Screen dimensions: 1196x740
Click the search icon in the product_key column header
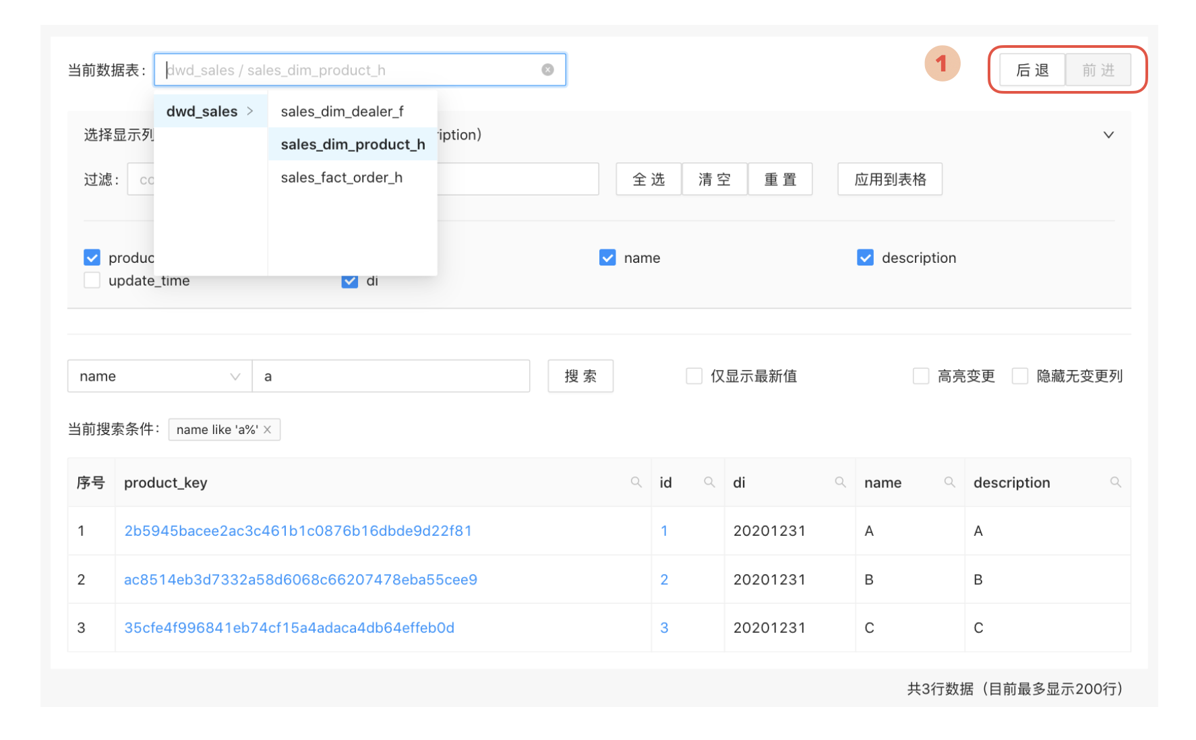tap(636, 482)
